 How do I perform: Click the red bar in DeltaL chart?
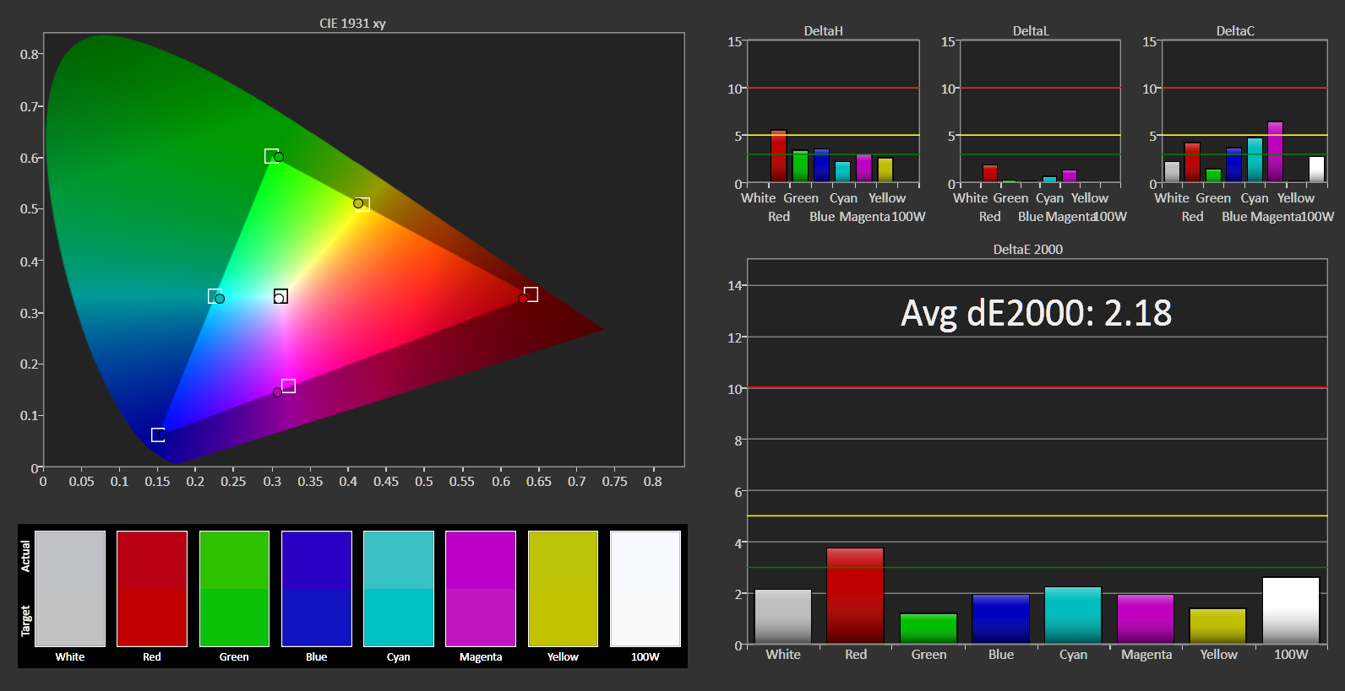point(990,174)
